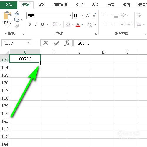Click the Copy icon
Image resolution: width=147 pixels, height=147 pixels.
[16, 20]
